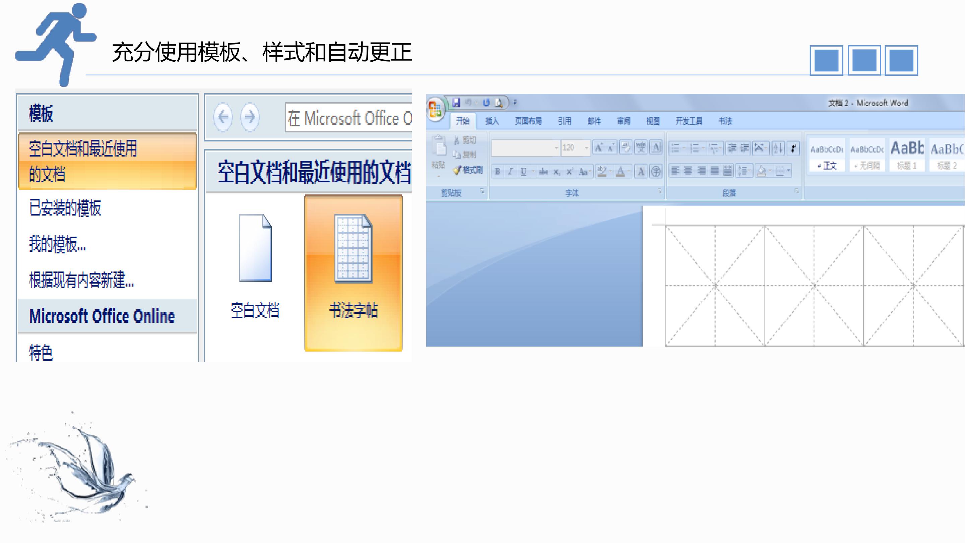Click the Enclose Characters circle icon

coord(656,172)
